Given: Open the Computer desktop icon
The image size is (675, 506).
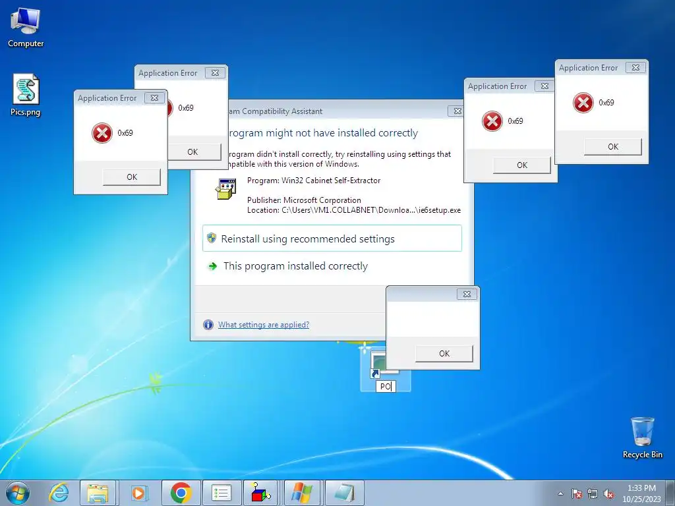Looking at the screenshot, I should [26, 27].
